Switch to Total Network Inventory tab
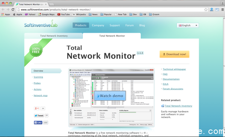225x137 pixels. [53, 36]
